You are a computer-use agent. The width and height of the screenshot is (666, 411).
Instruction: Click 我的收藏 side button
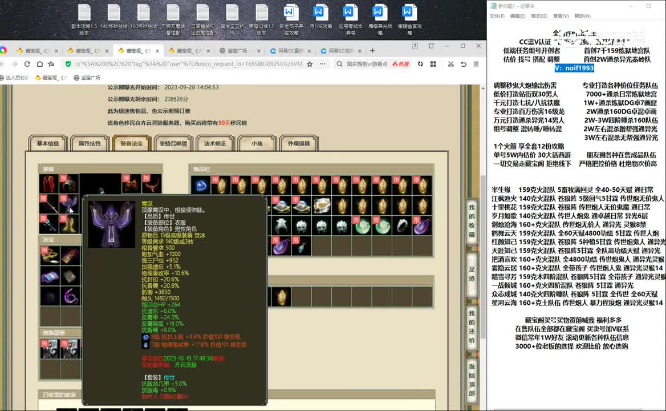[472, 221]
